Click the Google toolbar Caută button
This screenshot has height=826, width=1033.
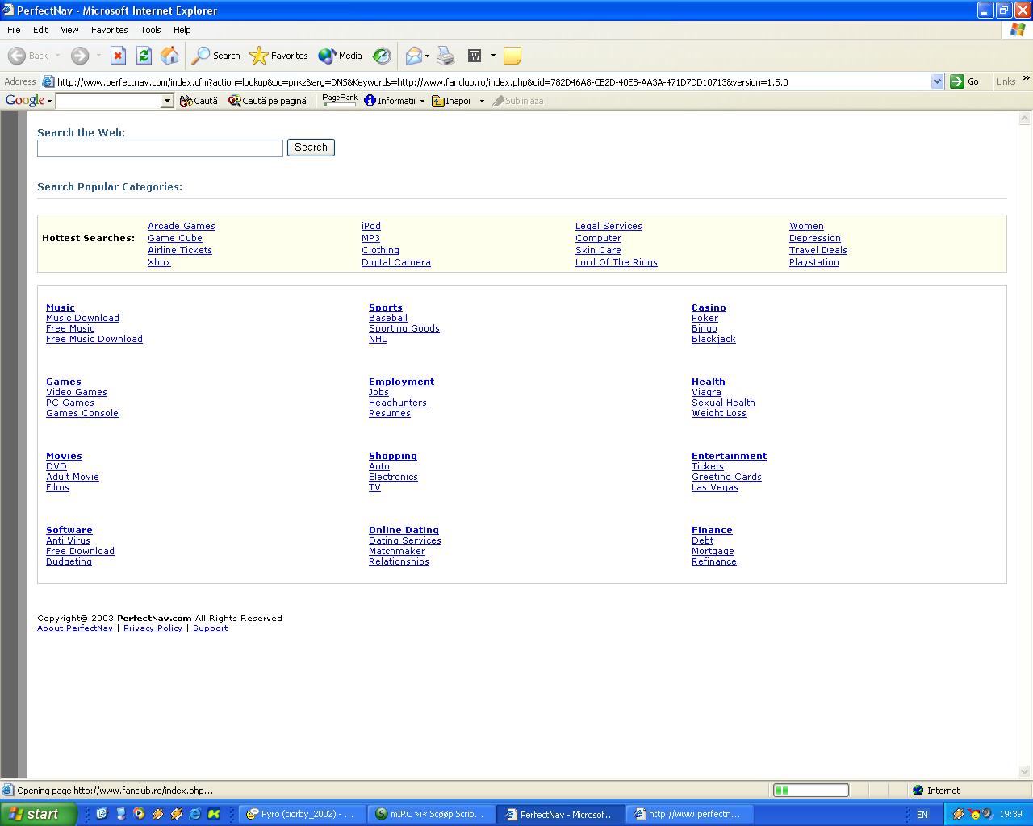tap(199, 101)
